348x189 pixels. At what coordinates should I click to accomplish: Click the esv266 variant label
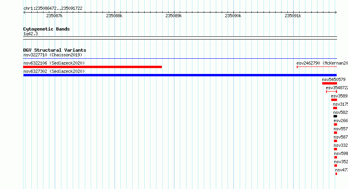[x=341, y=121]
